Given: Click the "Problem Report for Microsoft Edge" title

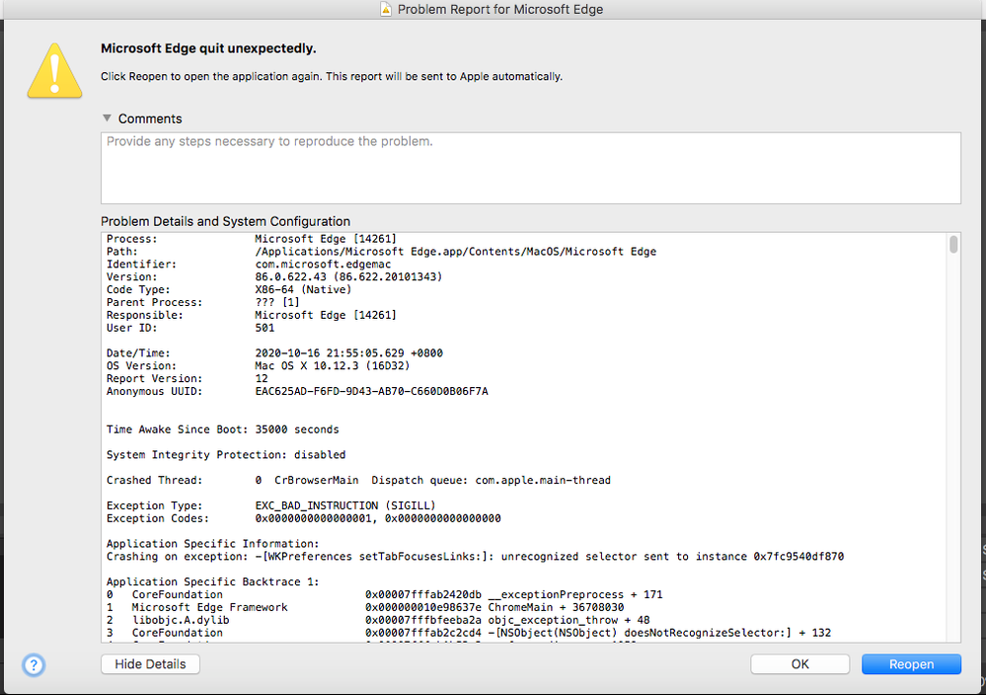Looking at the screenshot, I should (x=500, y=10).
